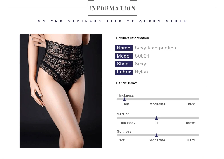Click 'Moderate' label under Thickness slider
This screenshot has width=224, height=159.
coord(157,104)
